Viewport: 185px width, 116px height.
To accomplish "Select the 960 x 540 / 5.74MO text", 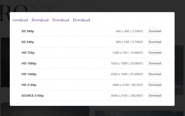I will [x=129, y=42].
